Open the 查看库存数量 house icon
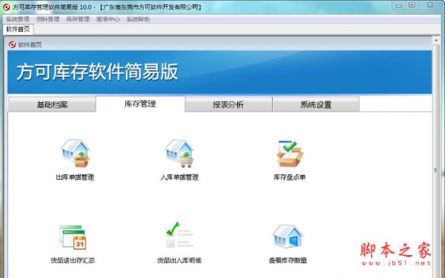Image resolution: width=445 pixels, height=278 pixels. click(288, 237)
